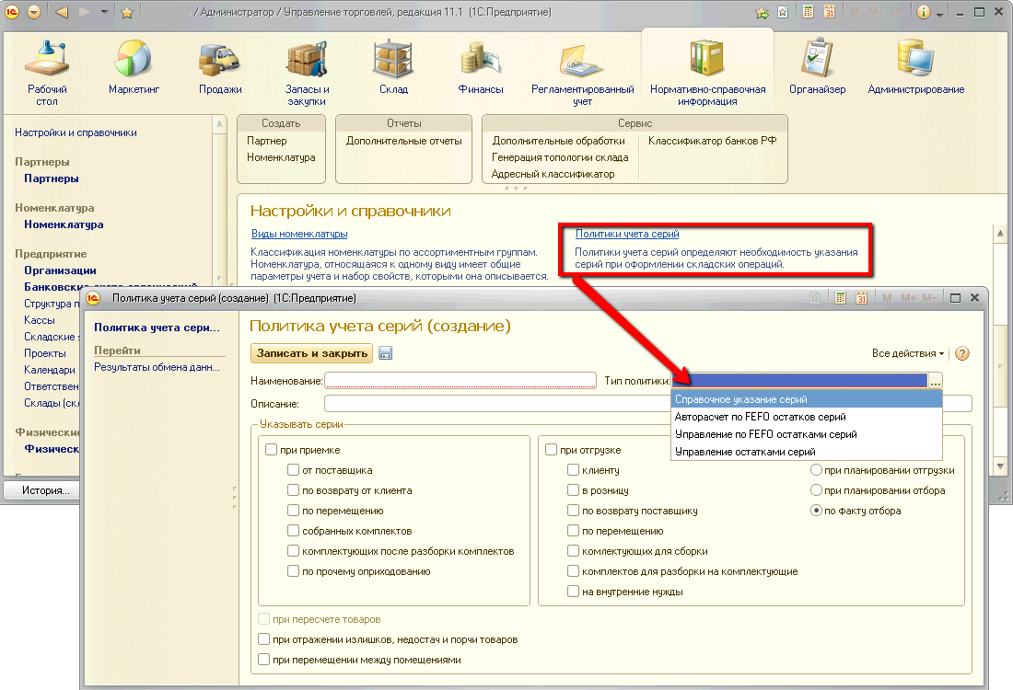Open calendar icon in policy dialog title bar

861,297
